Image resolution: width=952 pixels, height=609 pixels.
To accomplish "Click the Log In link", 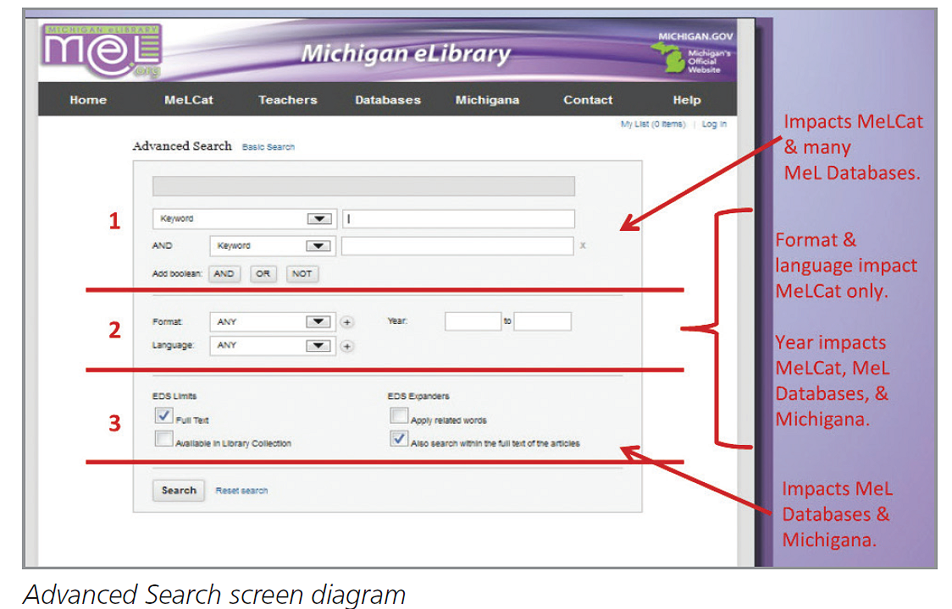I will pos(714,124).
